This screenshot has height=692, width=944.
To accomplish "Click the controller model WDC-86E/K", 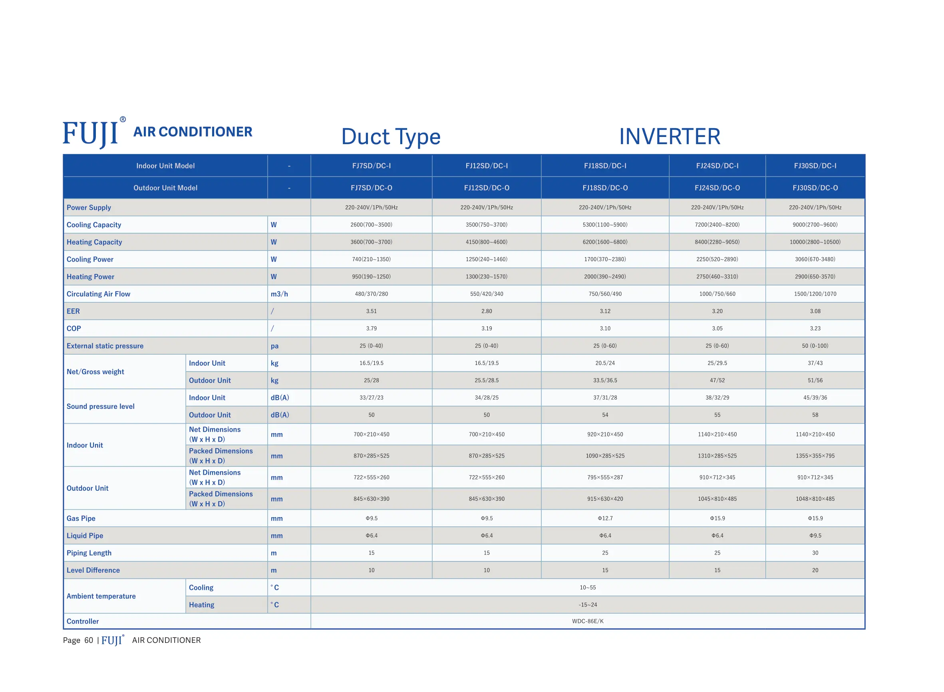I will click(x=587, y=621).
